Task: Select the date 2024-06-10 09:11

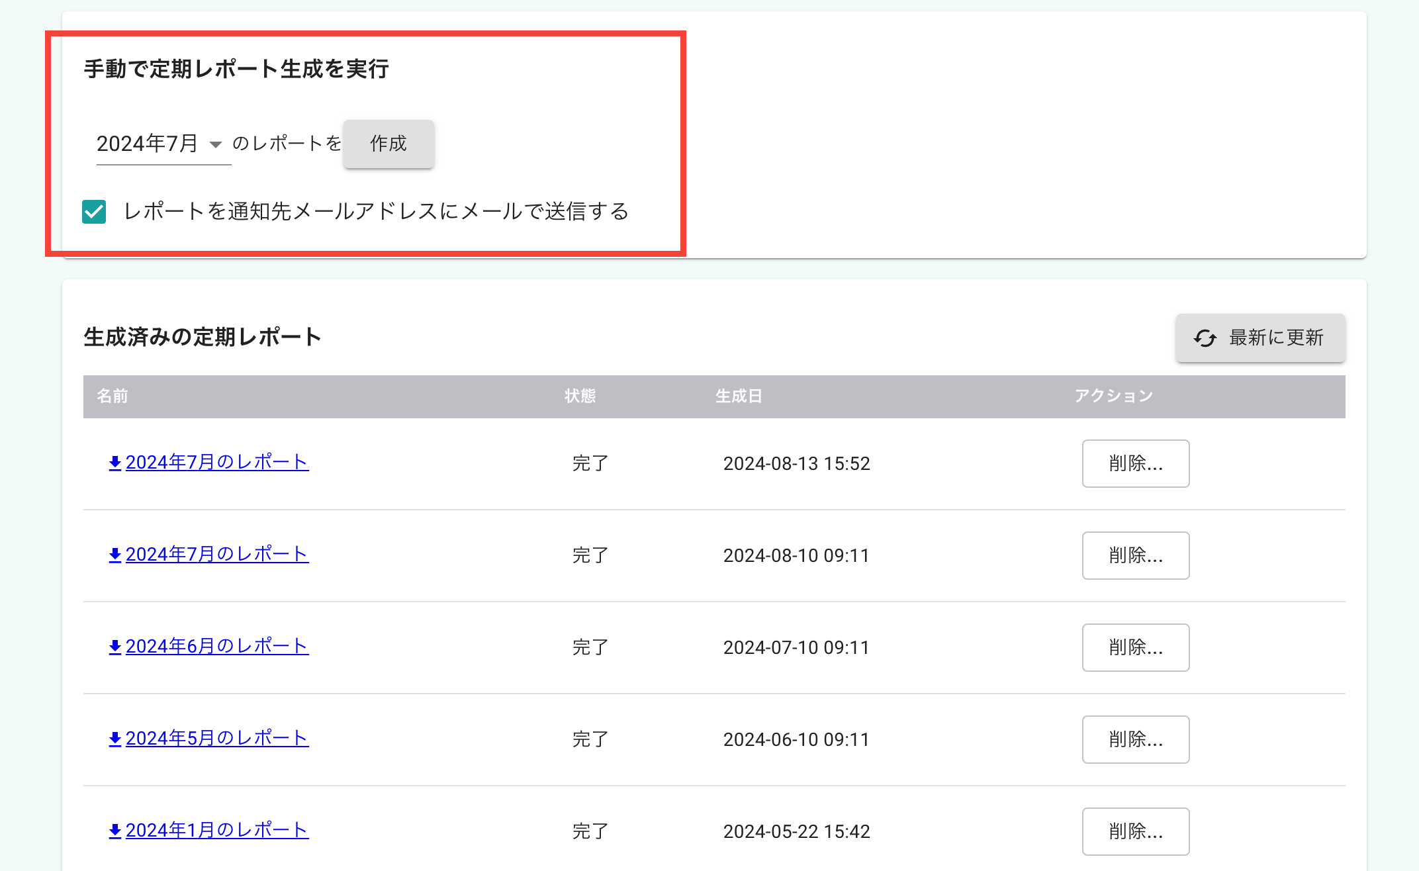Action: pos(797,739)
